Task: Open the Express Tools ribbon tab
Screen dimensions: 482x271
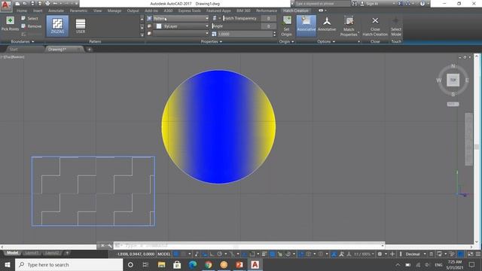Action: point(189,11)
